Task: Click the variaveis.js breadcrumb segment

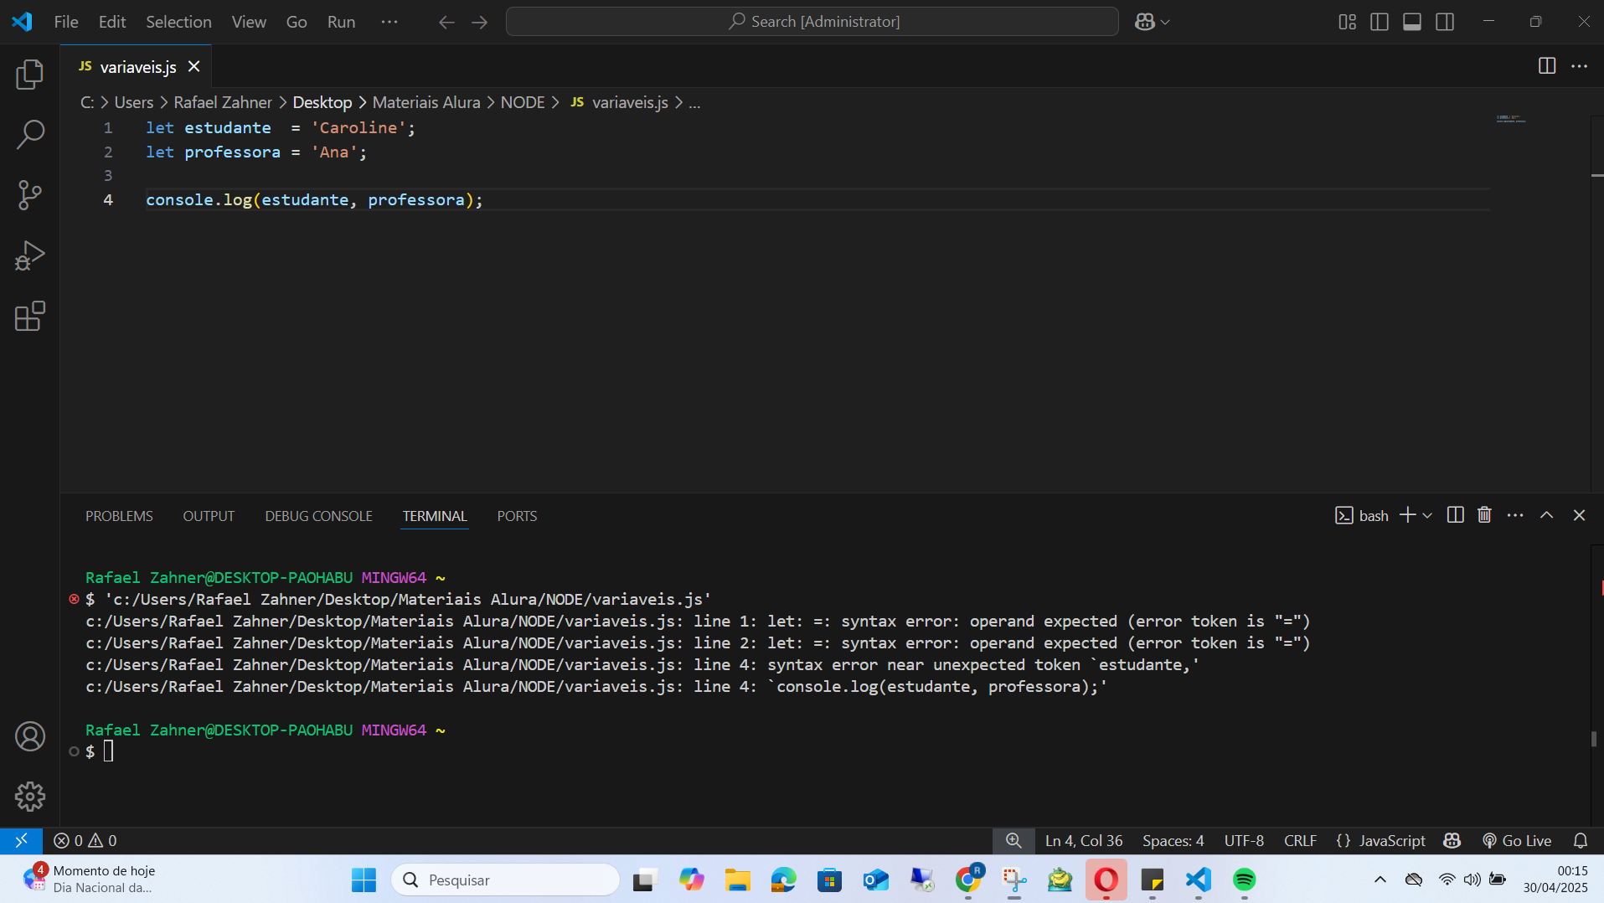Action: coord(630,102)
